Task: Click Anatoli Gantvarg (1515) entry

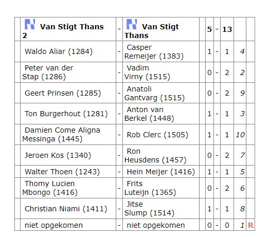Action: (154, 93)
